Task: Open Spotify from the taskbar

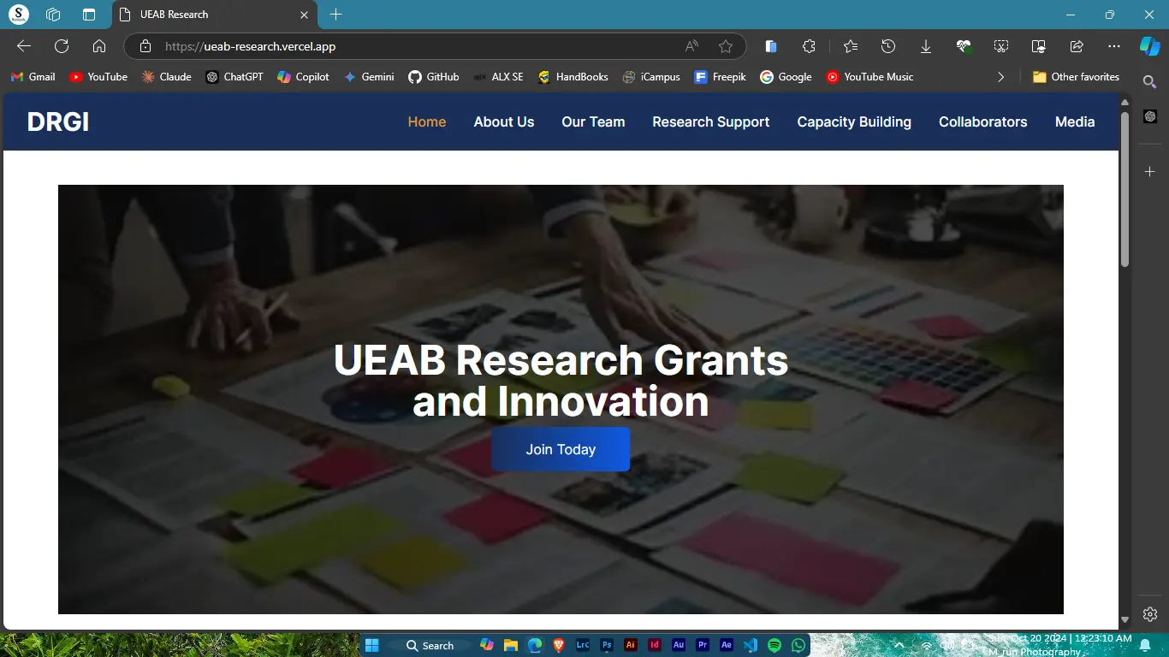Action: click(774, 645)
